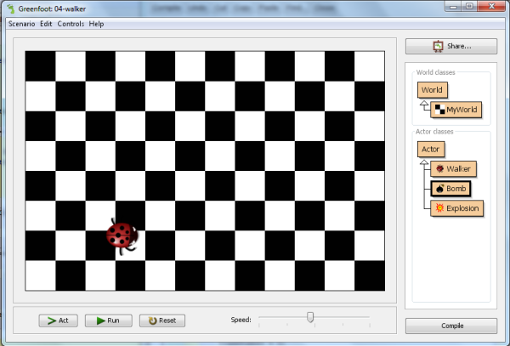Open the Scenario menu
The image size is (510, 346).
click(x=21, y=24)
